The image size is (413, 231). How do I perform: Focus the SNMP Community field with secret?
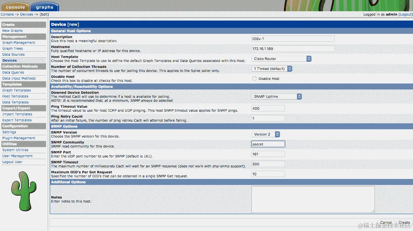click(x=268, y=144)
